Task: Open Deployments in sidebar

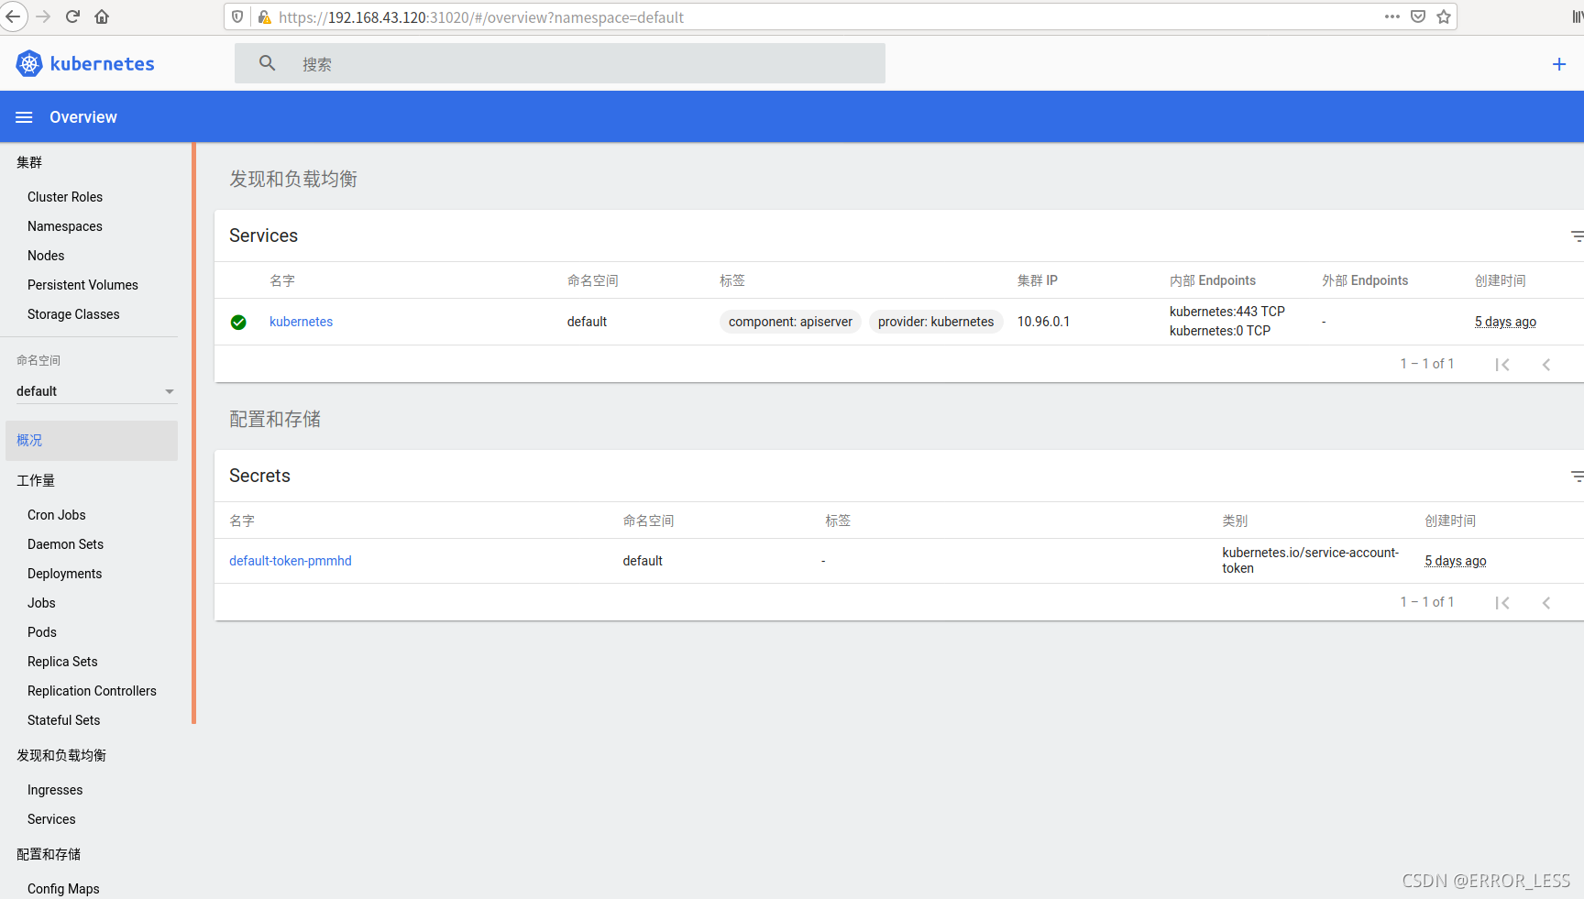Action: [x=64, y=574]
